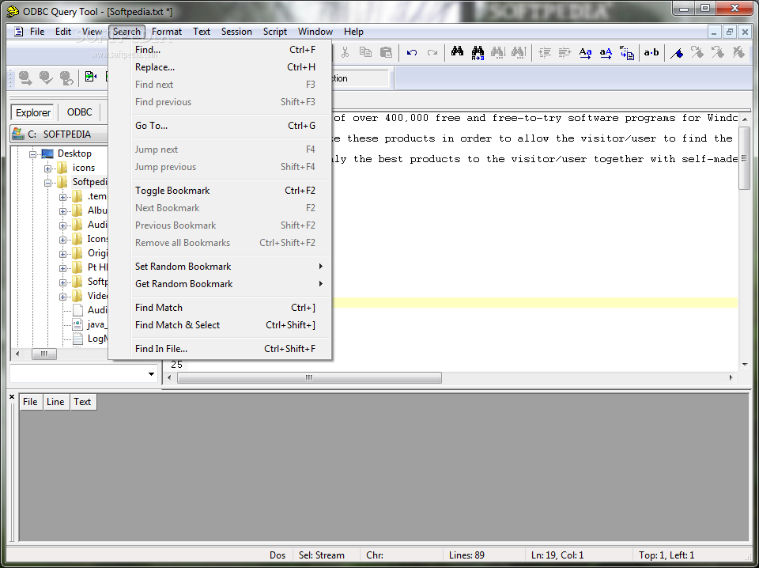Image resolution: width=759 pixels, height=568 pixels.
Task: Undo the last edit via toolbar arrow
Action: click(x=412, y=52)
